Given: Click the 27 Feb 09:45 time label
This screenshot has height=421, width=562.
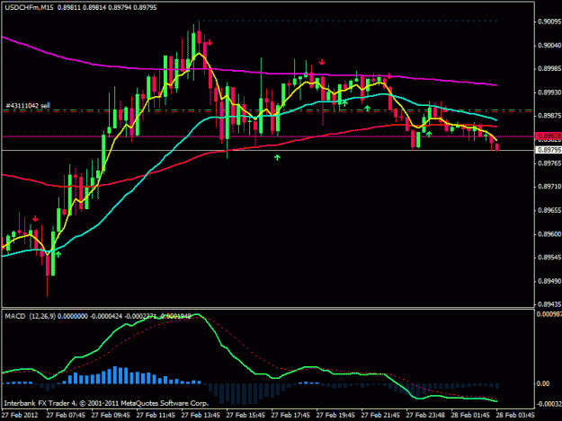Looking at the screenshot, I should pyautogui.click(x=111, y=416).
